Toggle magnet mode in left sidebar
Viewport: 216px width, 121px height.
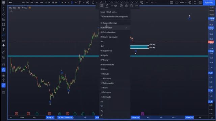coord(4,65)
